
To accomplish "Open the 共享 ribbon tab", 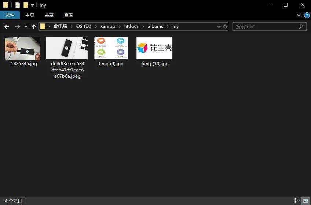I will point(49,15).
